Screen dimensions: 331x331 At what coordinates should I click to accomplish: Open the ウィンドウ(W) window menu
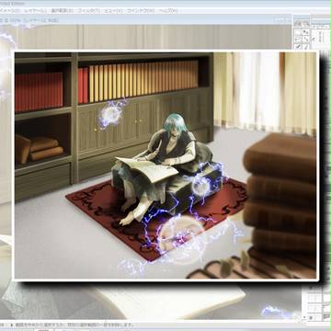point(140,11)
